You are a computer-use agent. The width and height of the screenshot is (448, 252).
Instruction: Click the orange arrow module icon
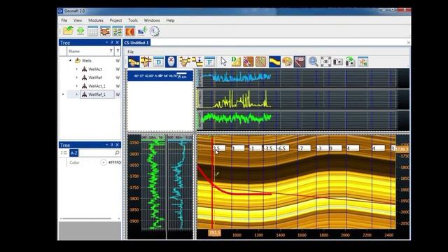click(129, 31)
